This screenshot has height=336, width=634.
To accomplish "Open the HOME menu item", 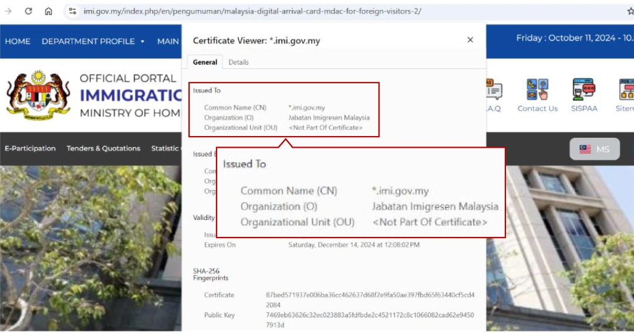I will [x=18, y=42].
